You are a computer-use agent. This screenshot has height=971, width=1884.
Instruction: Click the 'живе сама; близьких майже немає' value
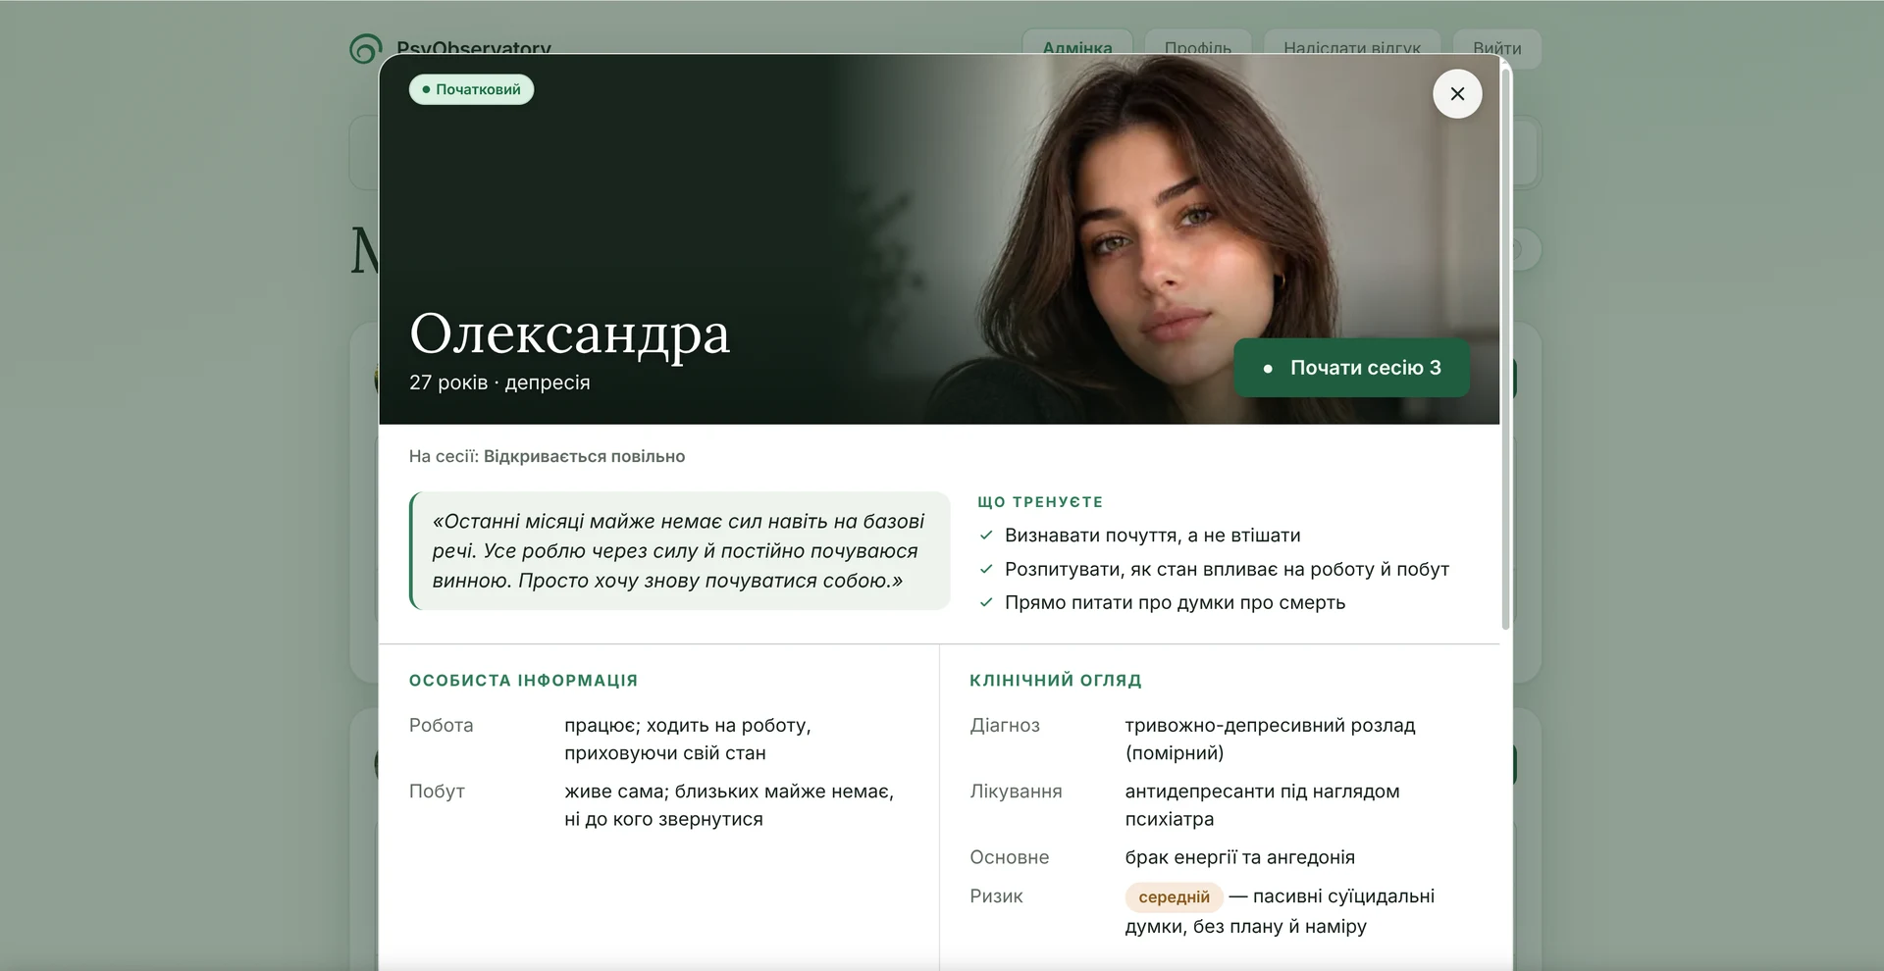click(x=729, y=805)
